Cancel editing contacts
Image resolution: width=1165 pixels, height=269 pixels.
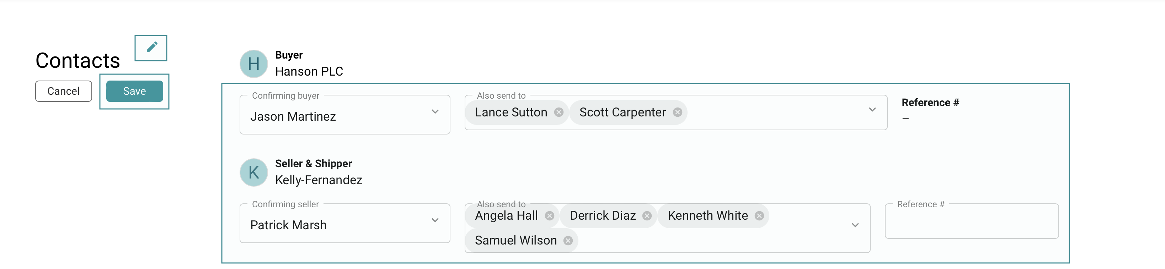[63, 91]
